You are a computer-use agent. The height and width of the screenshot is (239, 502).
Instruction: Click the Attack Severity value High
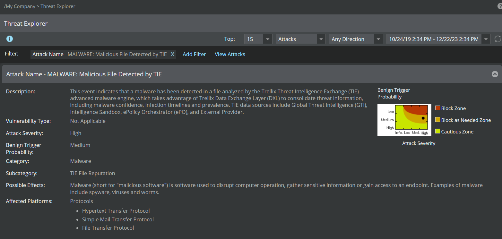pyautogui.click(x=76, y=133)
